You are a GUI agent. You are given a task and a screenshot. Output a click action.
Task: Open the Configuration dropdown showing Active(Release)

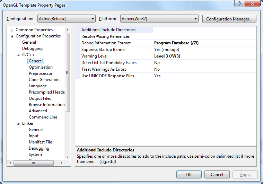coord(67,19)
